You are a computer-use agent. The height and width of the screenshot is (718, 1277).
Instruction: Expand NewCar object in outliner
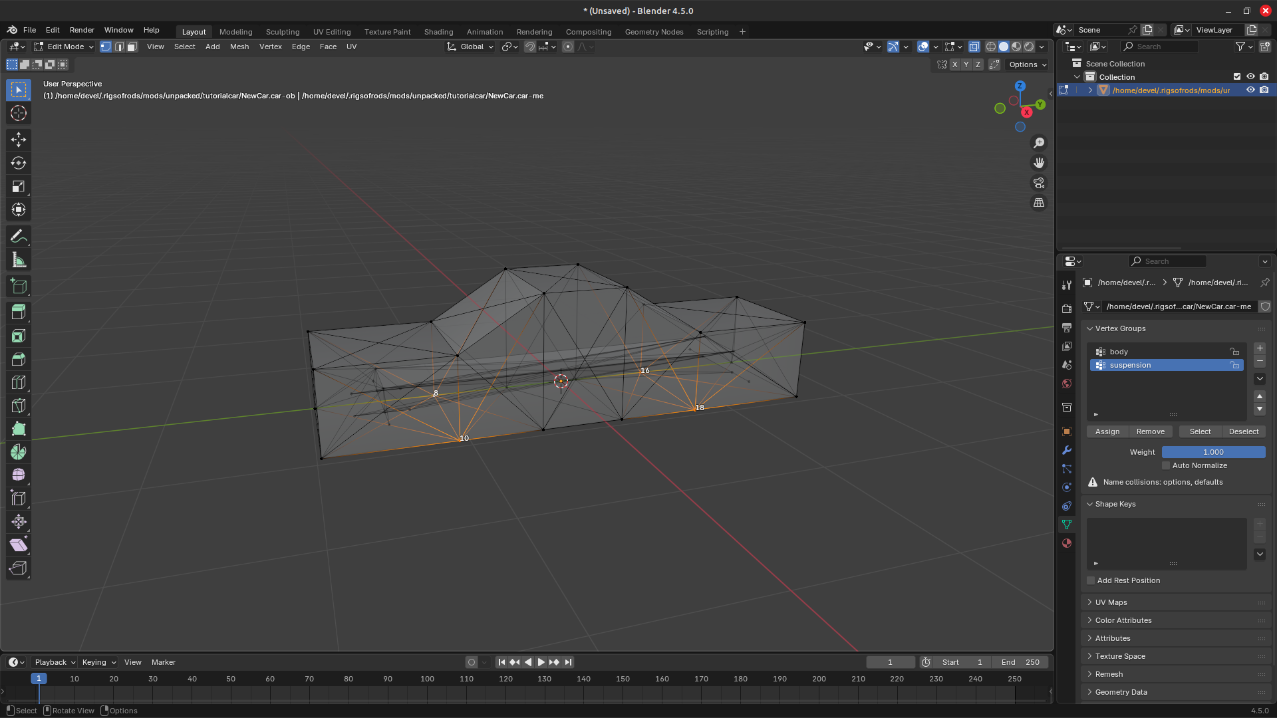pos(1090,90)
